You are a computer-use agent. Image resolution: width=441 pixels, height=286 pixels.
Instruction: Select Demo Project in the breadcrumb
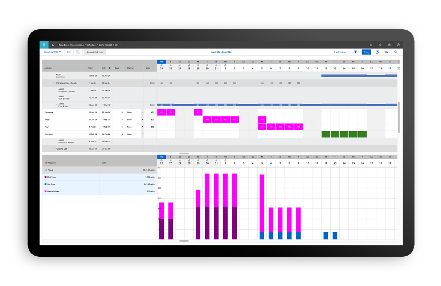point(105,45)
